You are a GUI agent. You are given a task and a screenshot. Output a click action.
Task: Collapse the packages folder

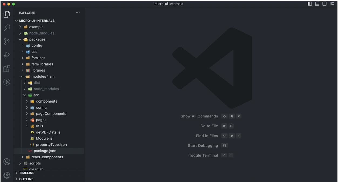(x=37, y=39)
